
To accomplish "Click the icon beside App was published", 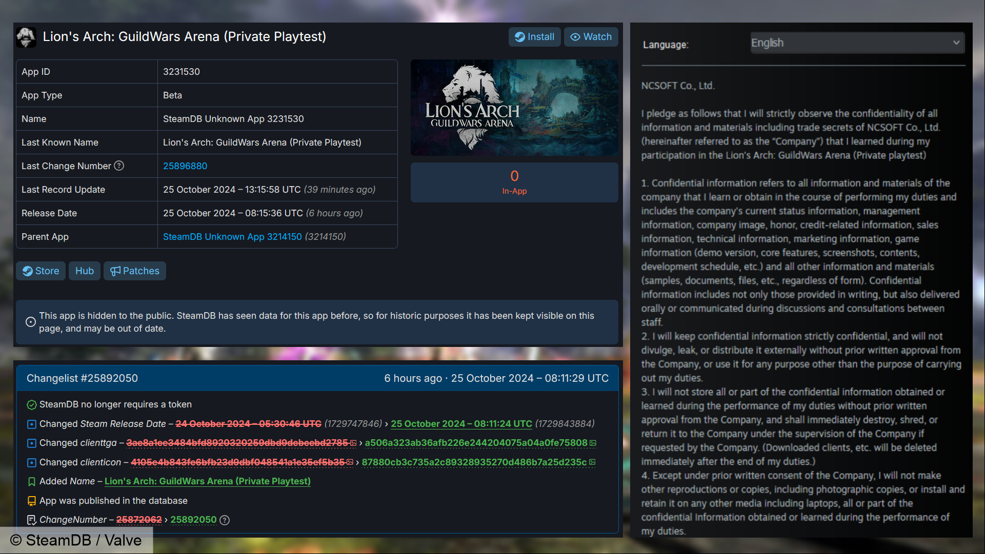I will 31,501.
